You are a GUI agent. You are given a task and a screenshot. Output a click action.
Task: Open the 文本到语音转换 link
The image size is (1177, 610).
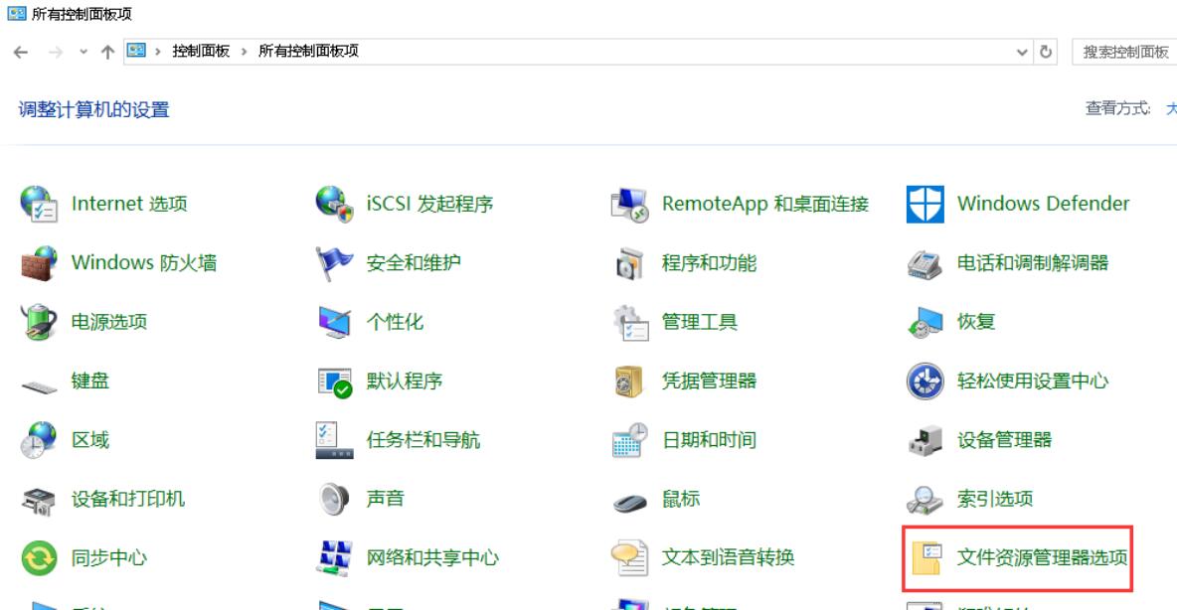(728, 557)
